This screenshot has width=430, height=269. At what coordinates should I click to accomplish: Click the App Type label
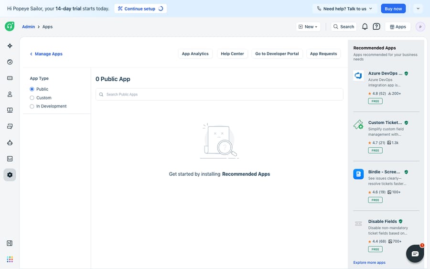pyautogui.click(x=39, y=78)
